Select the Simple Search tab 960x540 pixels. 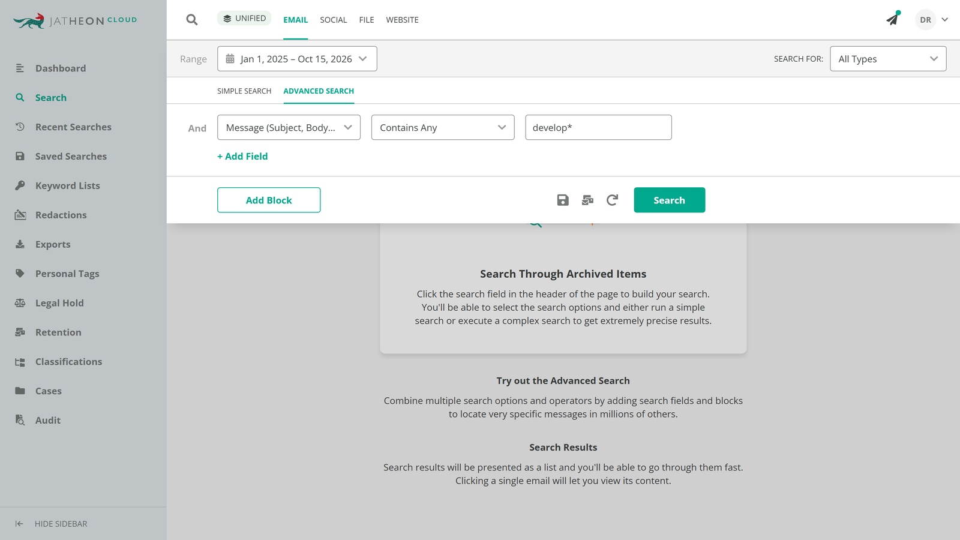244,91
